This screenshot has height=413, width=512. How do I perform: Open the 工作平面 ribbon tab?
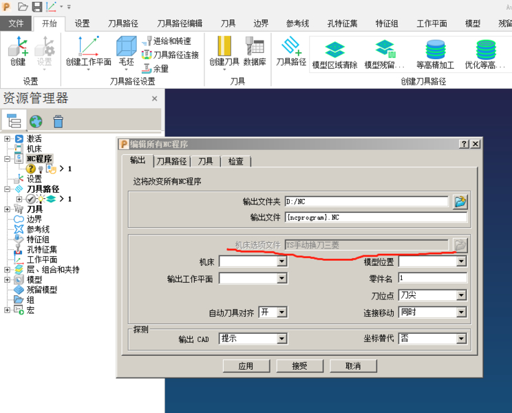click(x=431, y=23)
